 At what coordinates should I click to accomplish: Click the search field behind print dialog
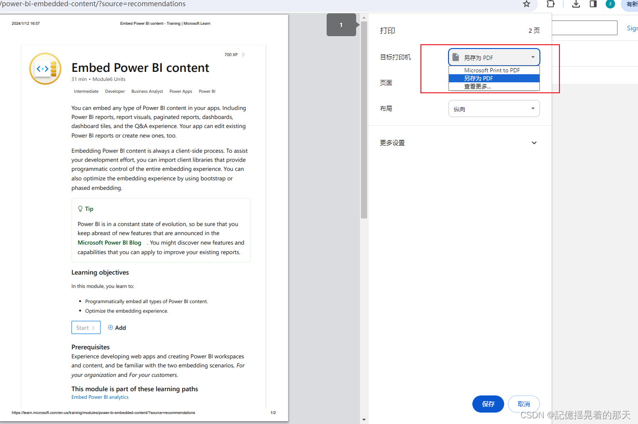584,28
